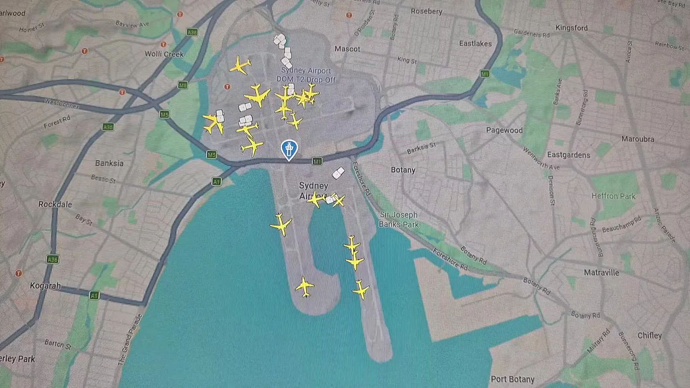Click the Mascot suburb label
Viewport: 690px width, 388px height.
point(347,48)
